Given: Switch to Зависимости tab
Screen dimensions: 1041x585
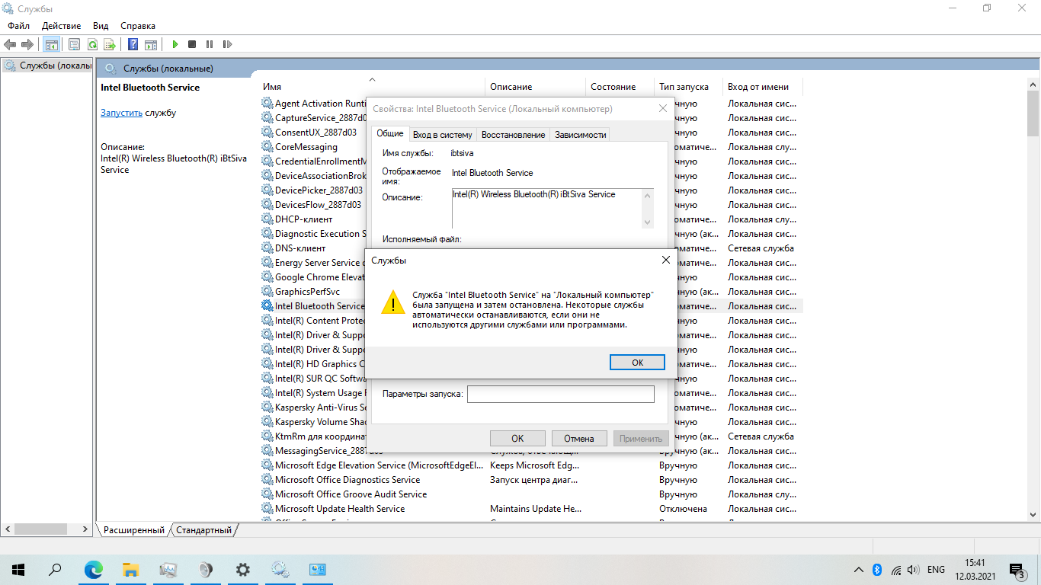Looking at the screenshot, I should point(581,135).
